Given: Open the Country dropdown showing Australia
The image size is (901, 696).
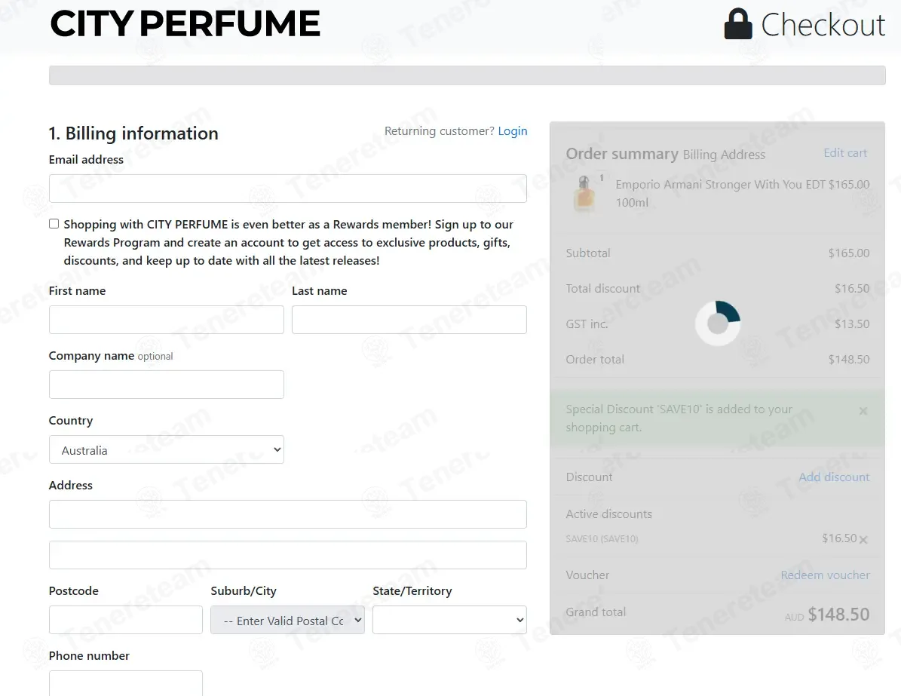Looking at the screenshot, I should (x=166, y=449).
